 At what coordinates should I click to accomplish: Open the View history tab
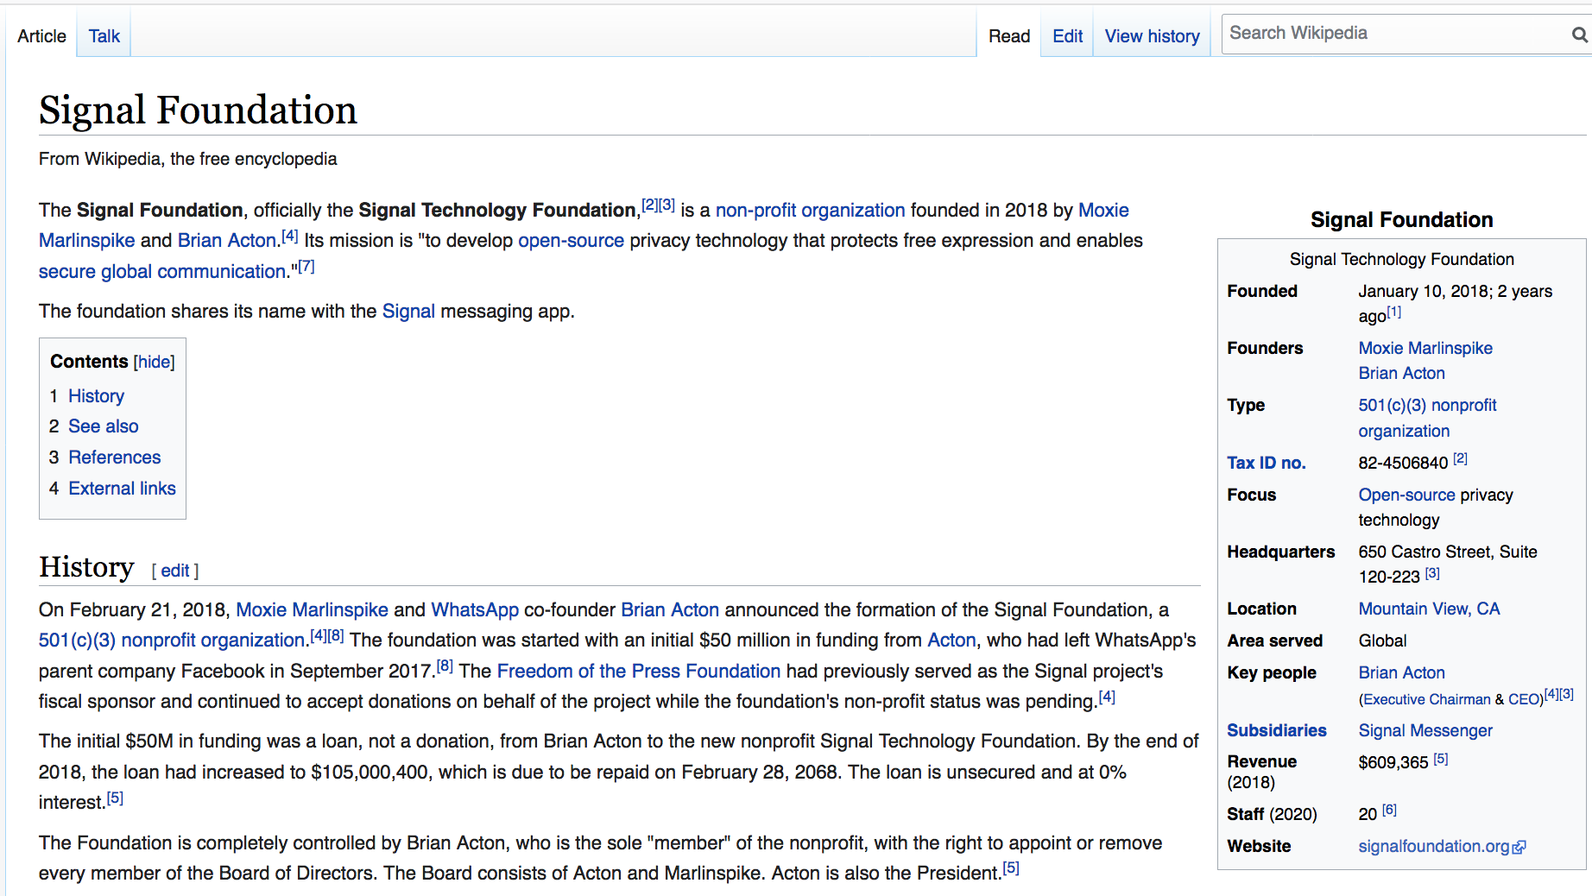click(x=1152, y=36)
